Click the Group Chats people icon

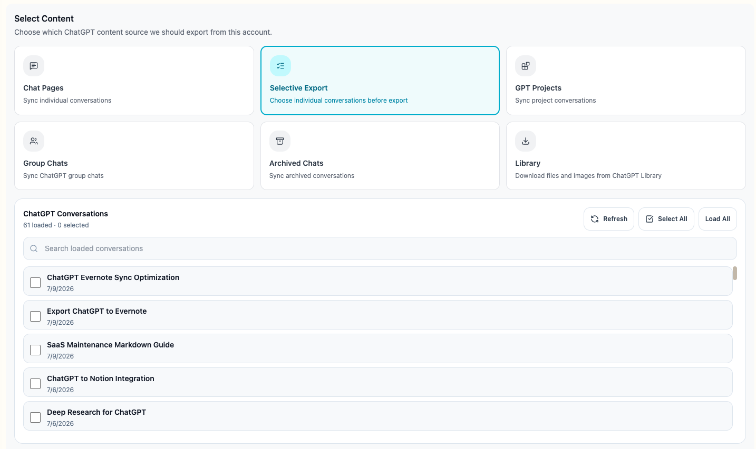(x=34, y=141)
